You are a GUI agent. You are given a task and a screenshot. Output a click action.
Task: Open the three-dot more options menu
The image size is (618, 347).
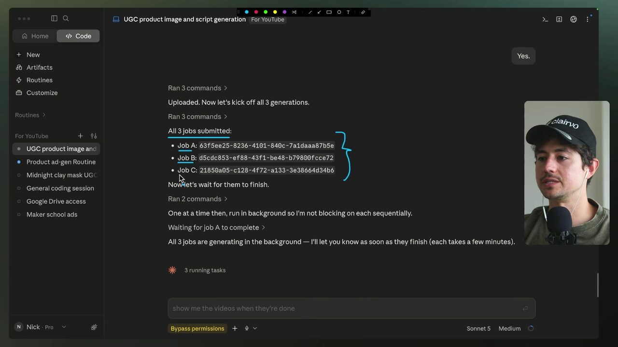point(588,19)
